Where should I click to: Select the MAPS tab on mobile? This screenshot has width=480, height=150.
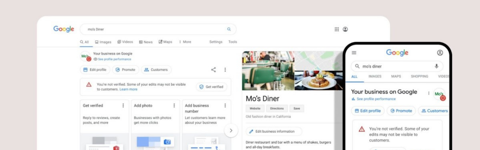pos(396,76)
